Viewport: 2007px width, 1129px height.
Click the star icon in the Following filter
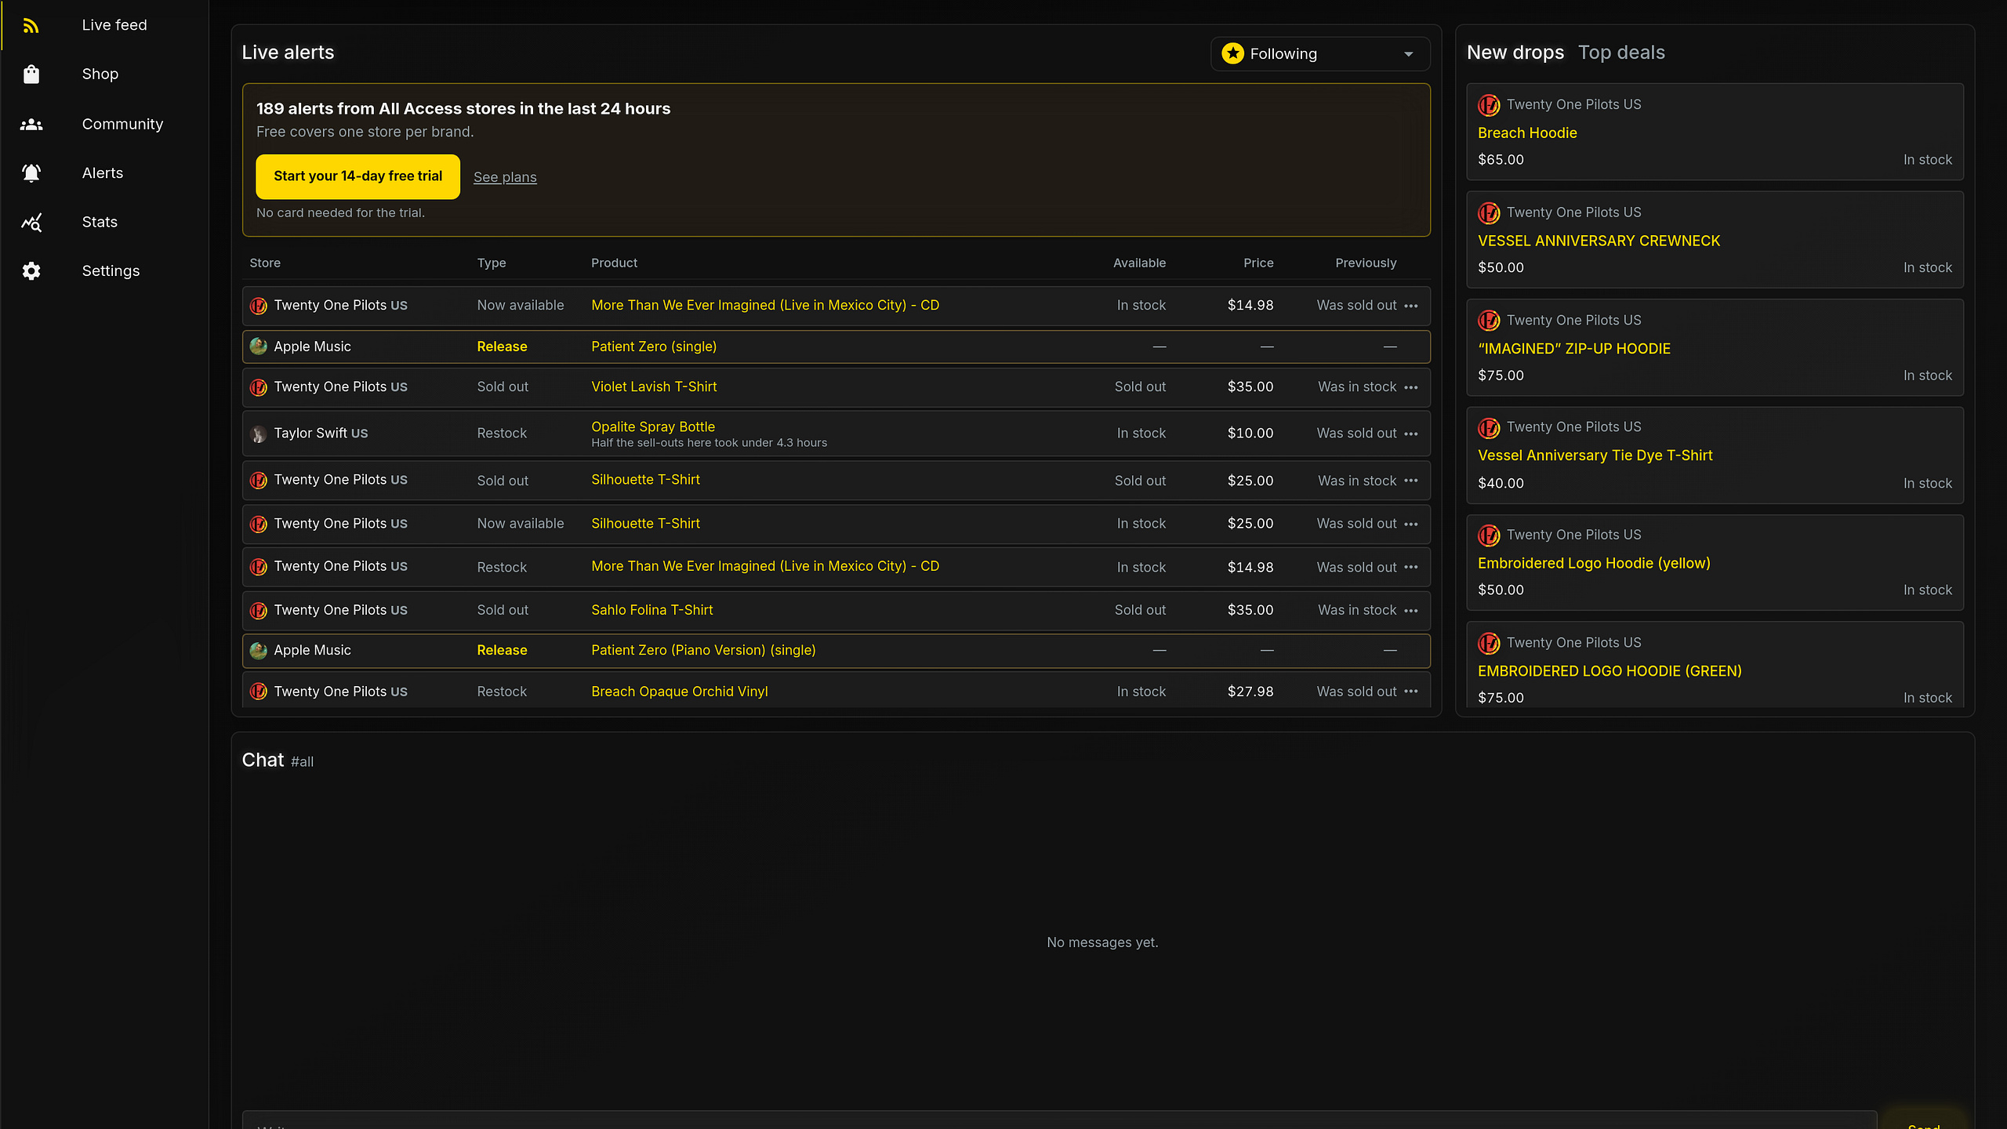point(1232,53)
